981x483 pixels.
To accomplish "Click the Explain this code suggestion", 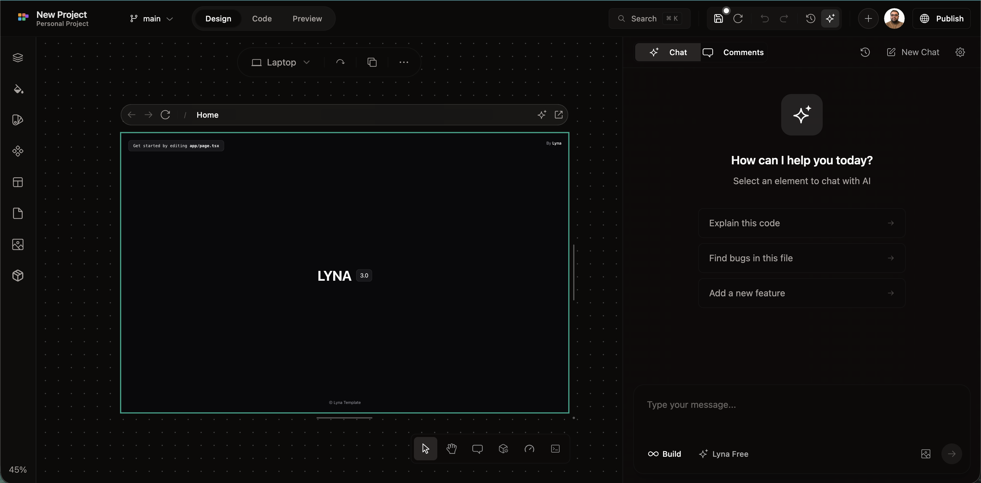I will [x=802, y=223].
